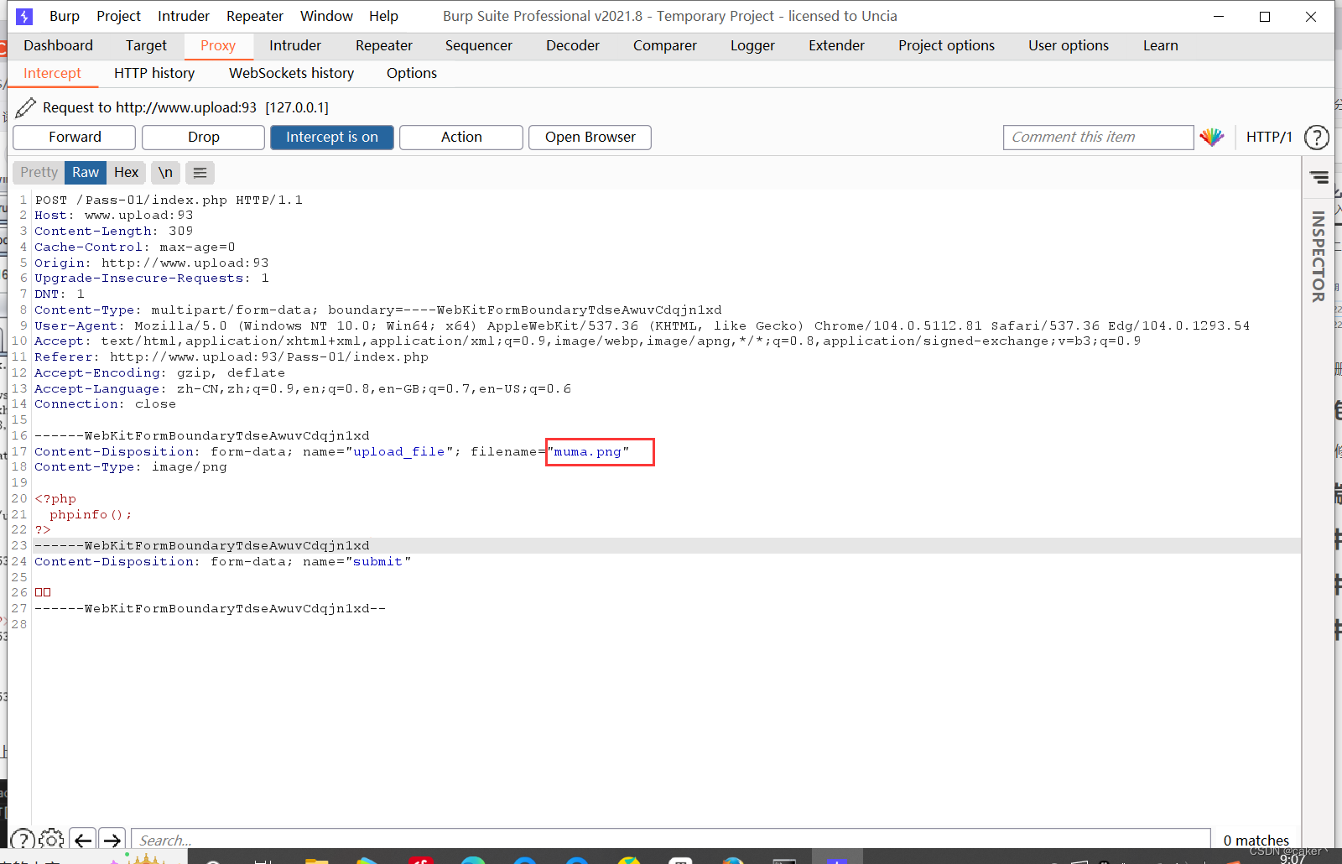This screenshot has height=864, width=1342.
Task: Forward the intercepted request
Action: pos(75,138)
